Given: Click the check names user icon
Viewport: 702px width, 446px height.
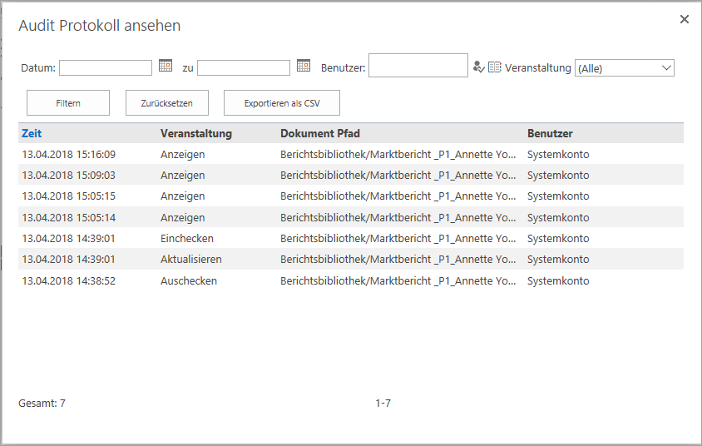Looking at the screenshot, I should point(478,67).
